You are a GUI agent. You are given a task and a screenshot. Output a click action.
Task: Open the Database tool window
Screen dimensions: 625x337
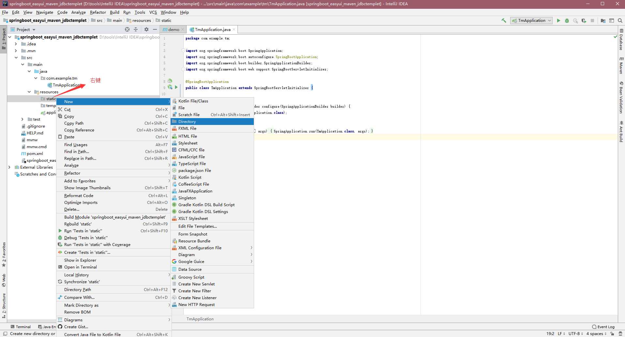[x=621, y=39]
